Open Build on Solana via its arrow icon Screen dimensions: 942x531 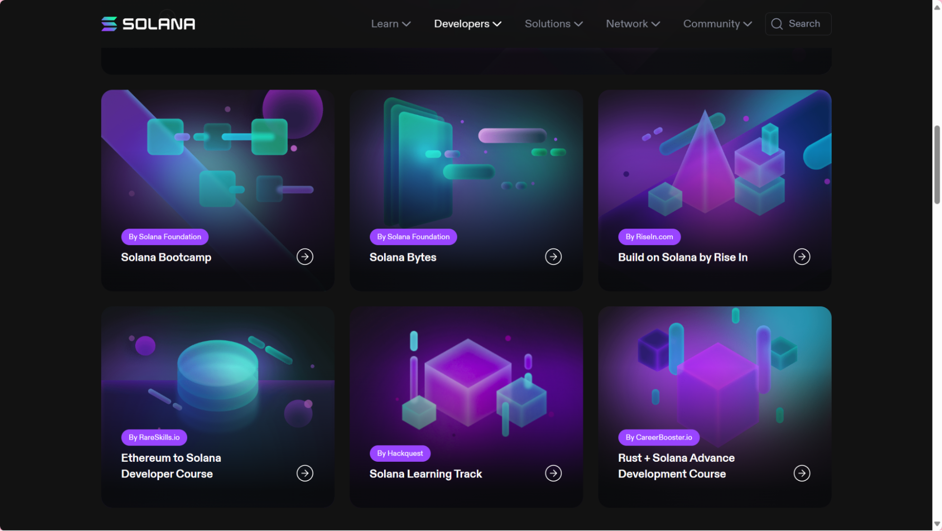coord(802,257)
